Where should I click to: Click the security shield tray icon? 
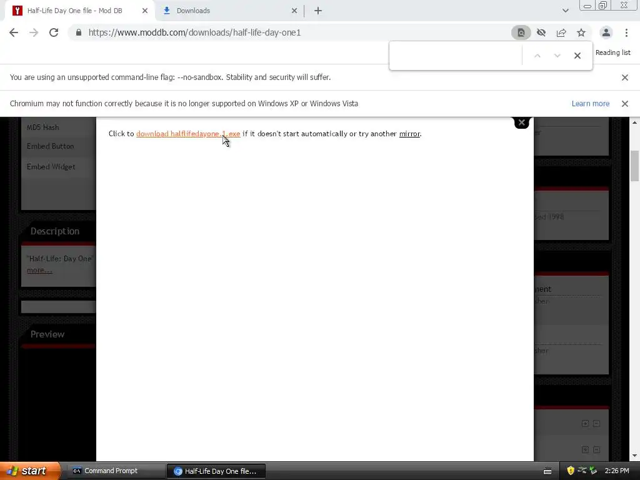(571, 471)
